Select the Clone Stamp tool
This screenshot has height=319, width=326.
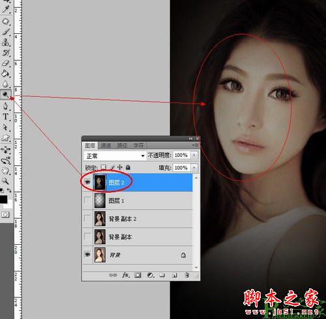[6, 42]
